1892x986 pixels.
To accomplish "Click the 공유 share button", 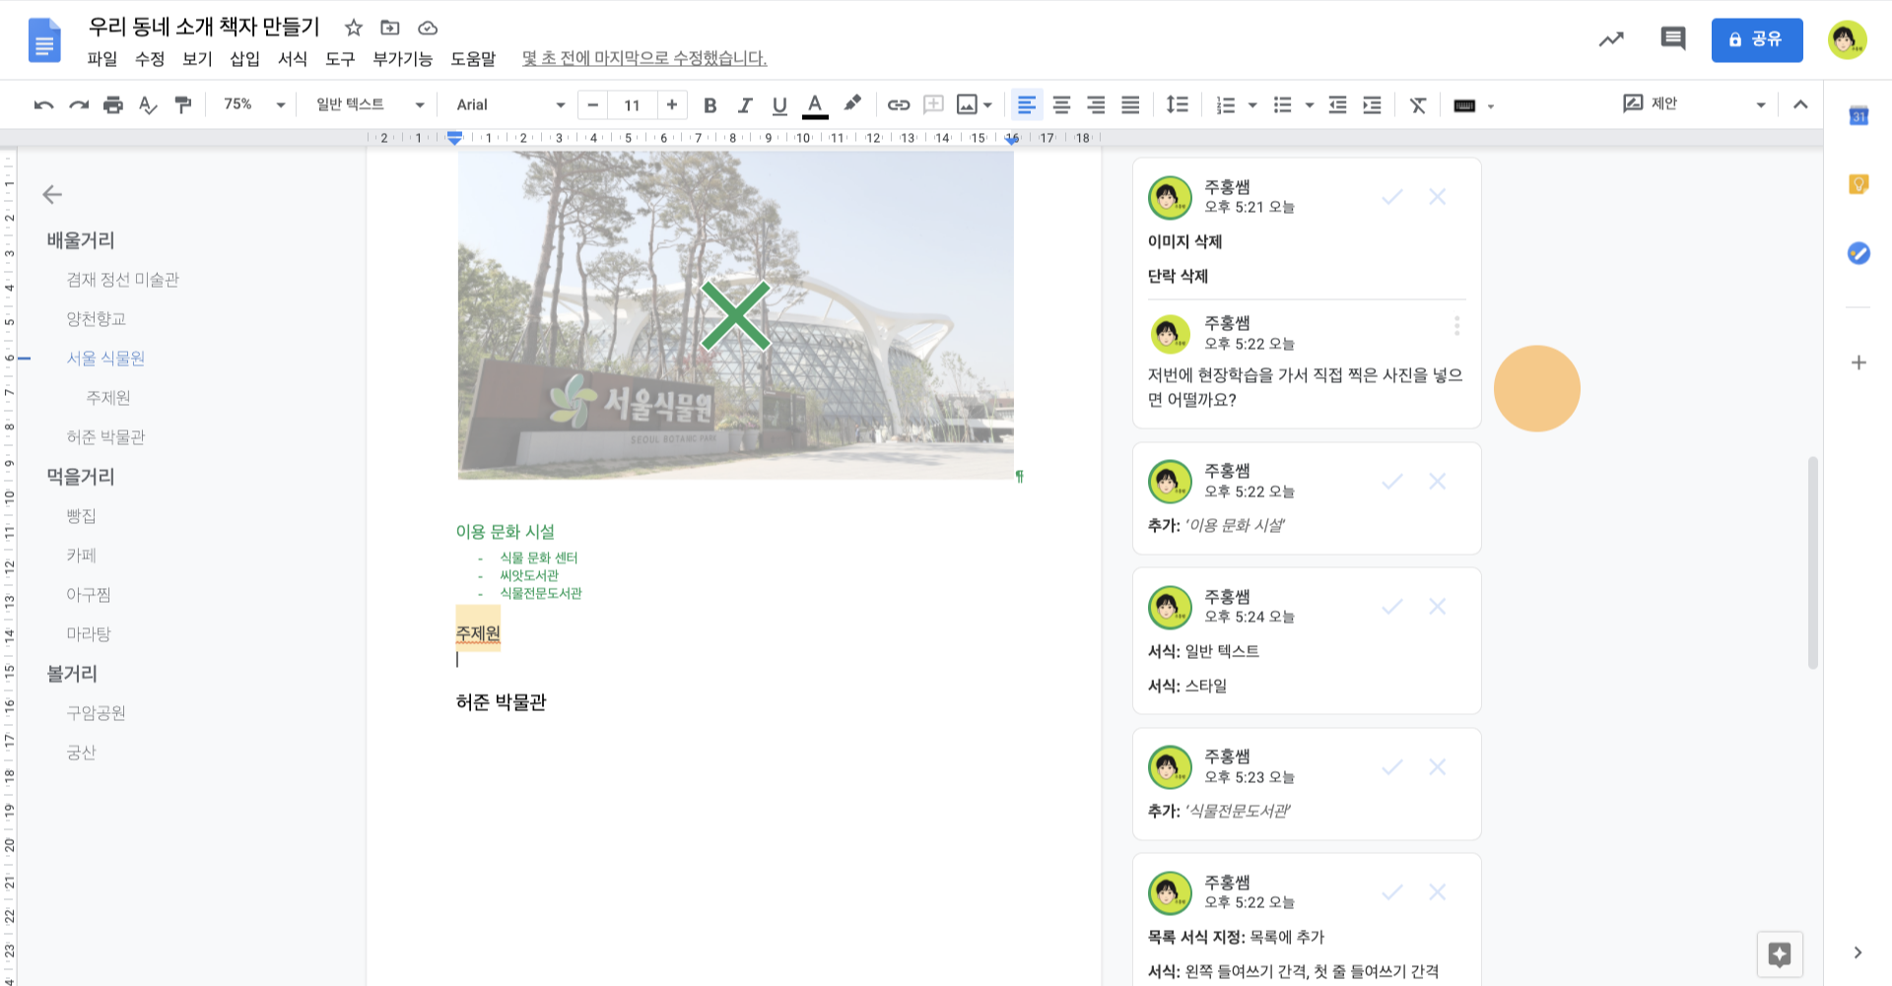I will (1757, 39).
